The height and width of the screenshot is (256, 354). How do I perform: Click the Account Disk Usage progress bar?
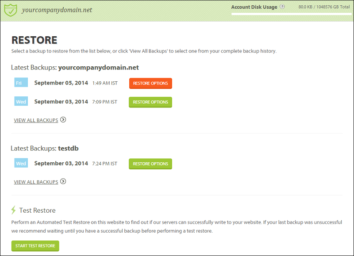[290, 14]
